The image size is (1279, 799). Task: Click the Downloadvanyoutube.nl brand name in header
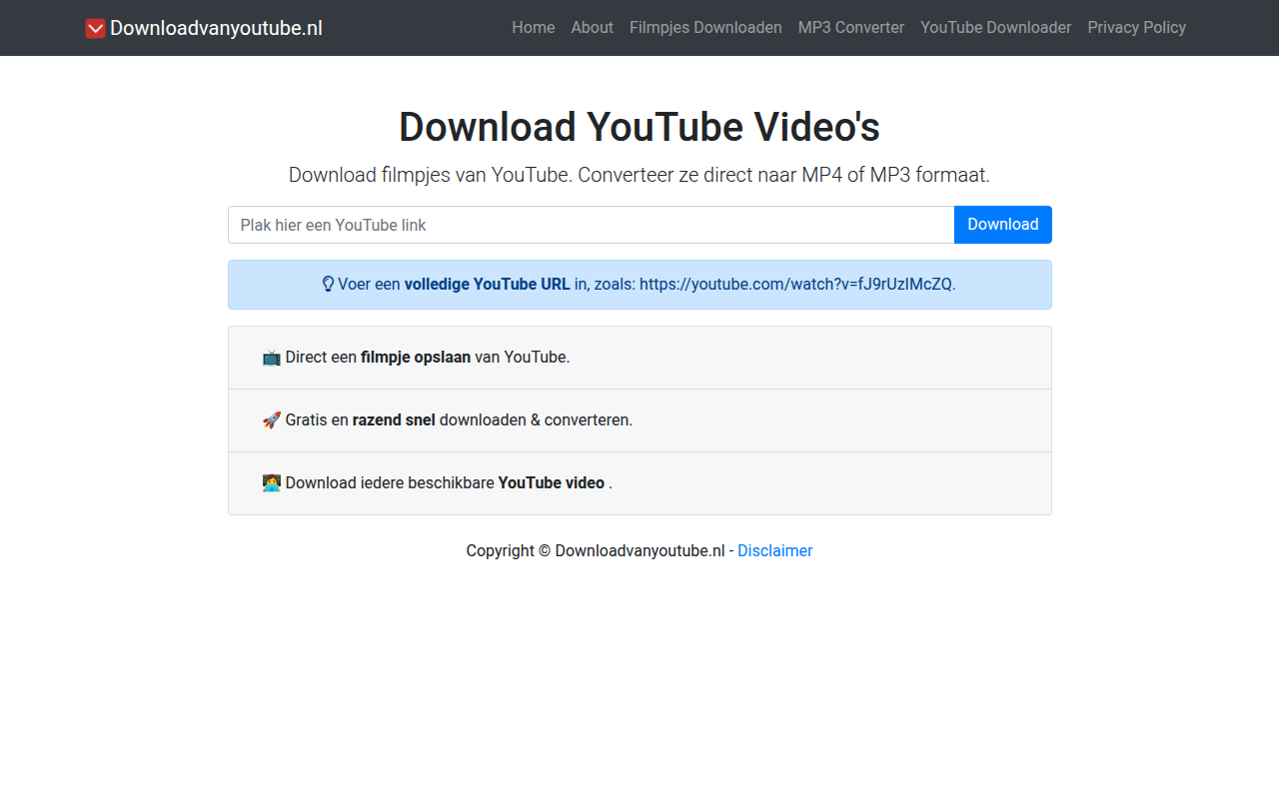pos(216,28)
